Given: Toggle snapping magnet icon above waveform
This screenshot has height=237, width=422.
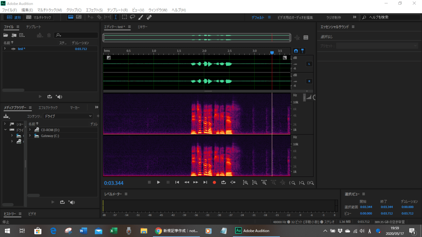Looking at the screenshot, I should (296, 51).
